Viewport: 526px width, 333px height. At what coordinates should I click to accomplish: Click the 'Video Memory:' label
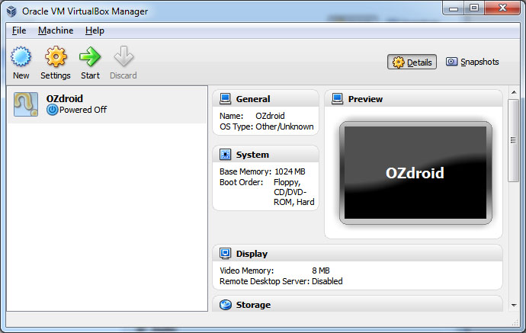246,271
